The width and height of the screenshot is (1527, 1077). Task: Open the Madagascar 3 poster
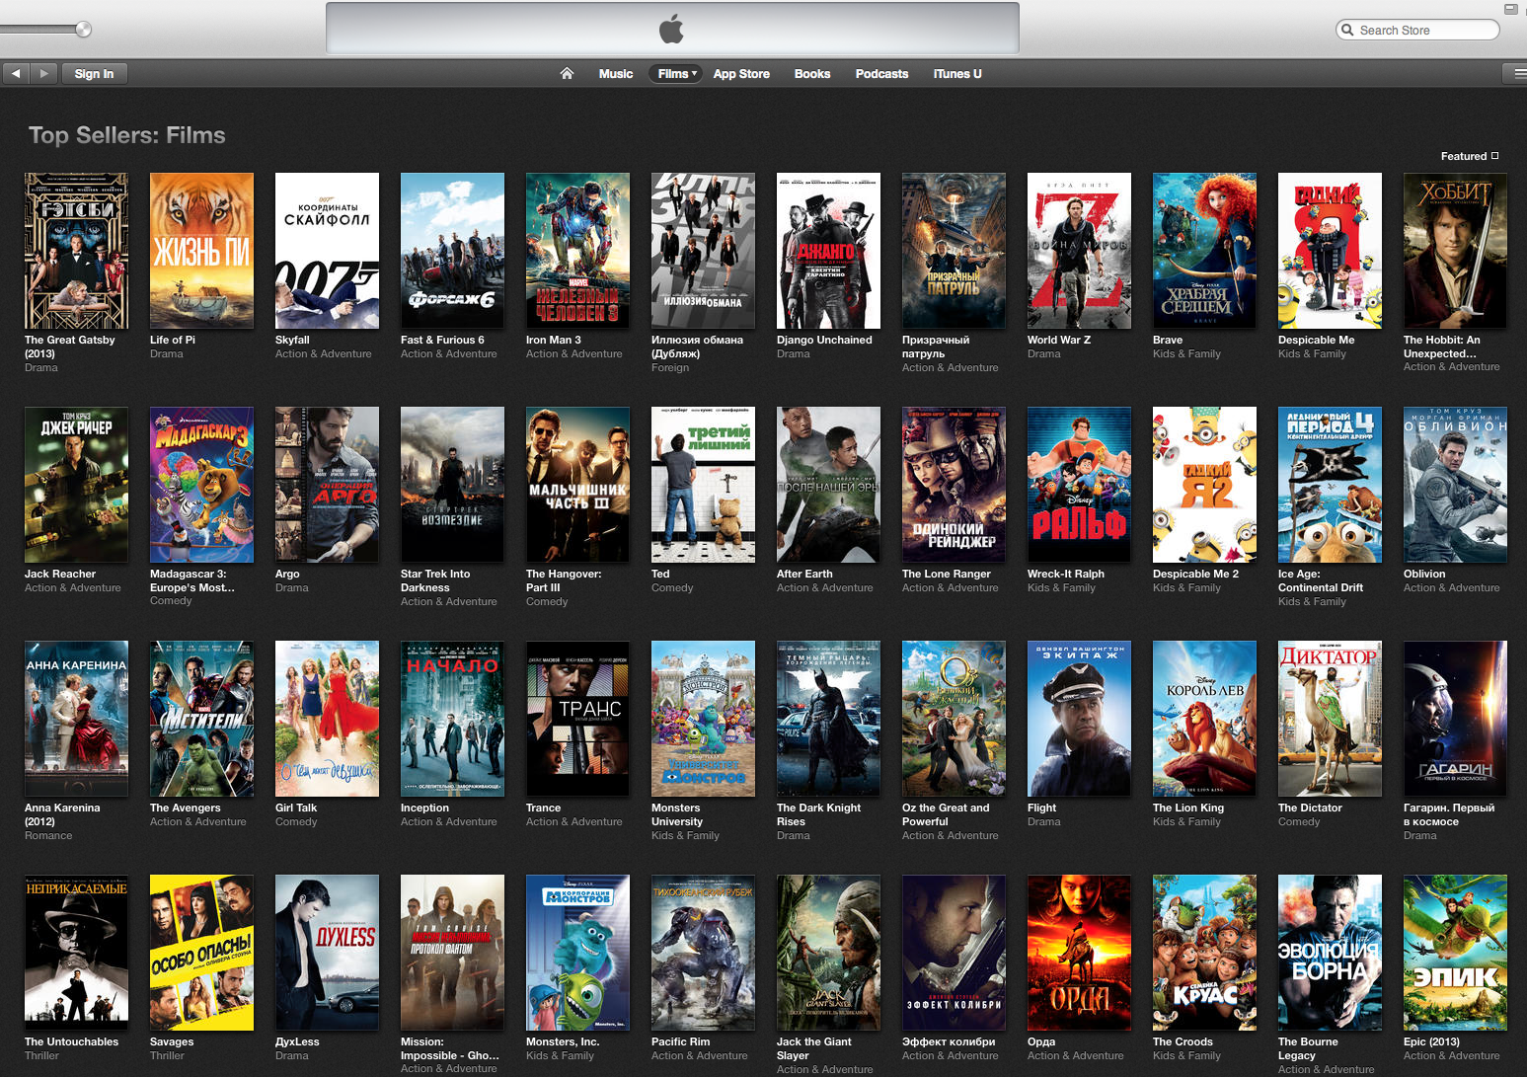(x=201, y=485)
